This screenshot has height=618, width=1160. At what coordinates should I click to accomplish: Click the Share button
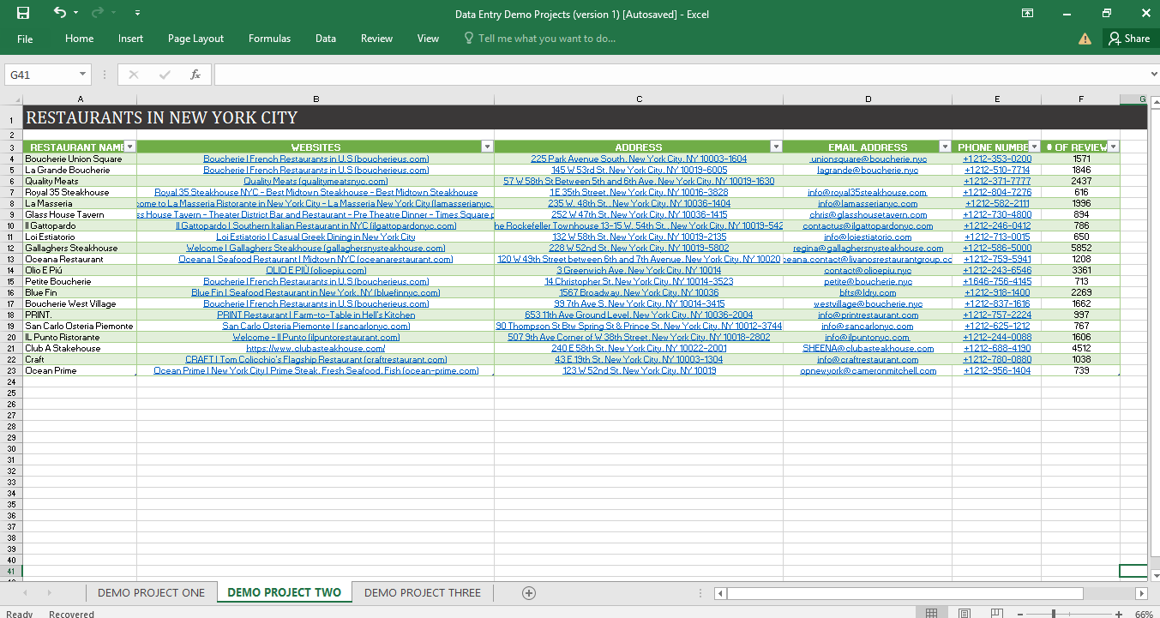[x=1128, y=39]
